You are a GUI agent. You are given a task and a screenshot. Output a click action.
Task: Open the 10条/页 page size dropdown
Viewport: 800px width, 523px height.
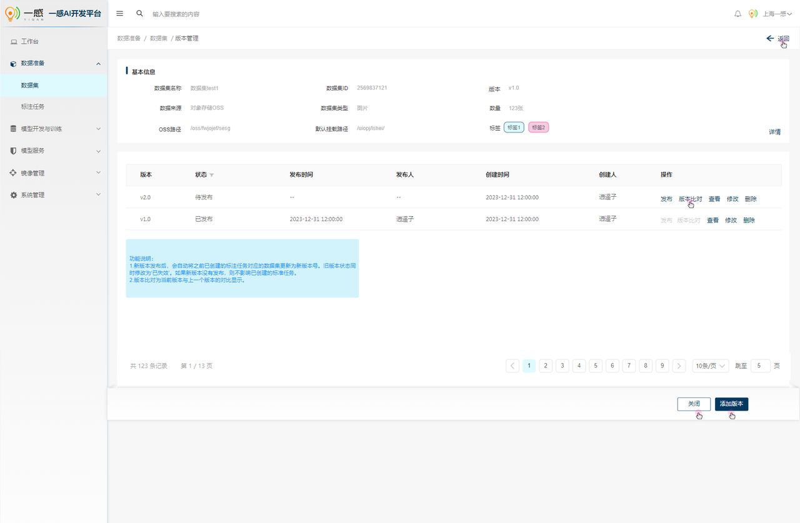pos(711,366)
